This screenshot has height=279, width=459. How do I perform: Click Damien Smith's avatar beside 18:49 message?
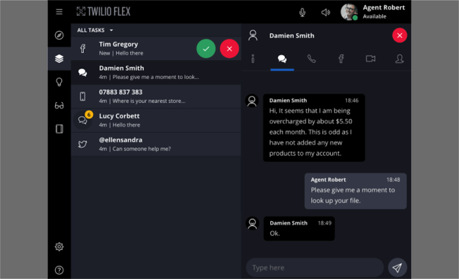[252, 223]
